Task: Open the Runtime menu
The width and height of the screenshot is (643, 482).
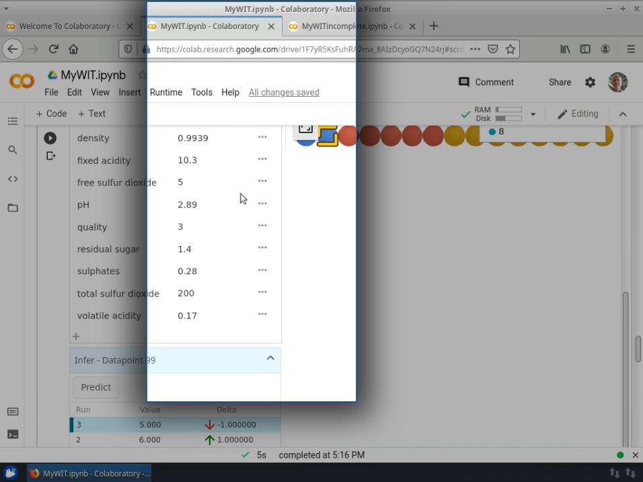Action: 166,92
